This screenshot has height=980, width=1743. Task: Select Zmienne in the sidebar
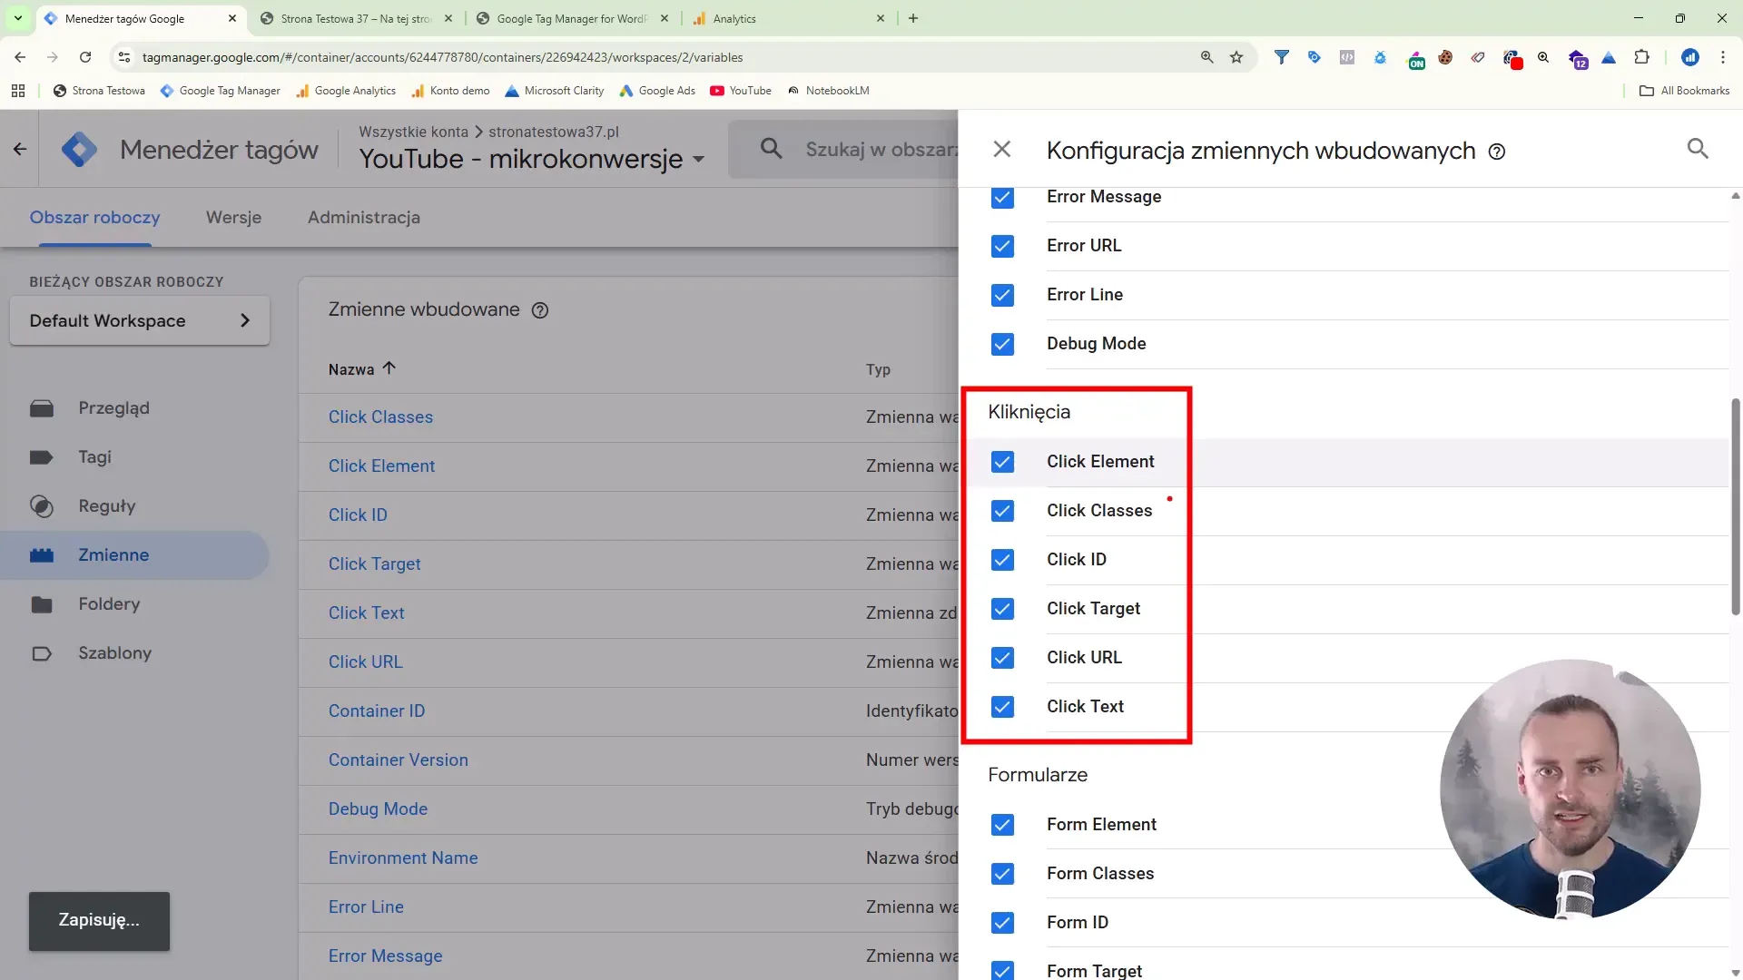pos(134,555)
